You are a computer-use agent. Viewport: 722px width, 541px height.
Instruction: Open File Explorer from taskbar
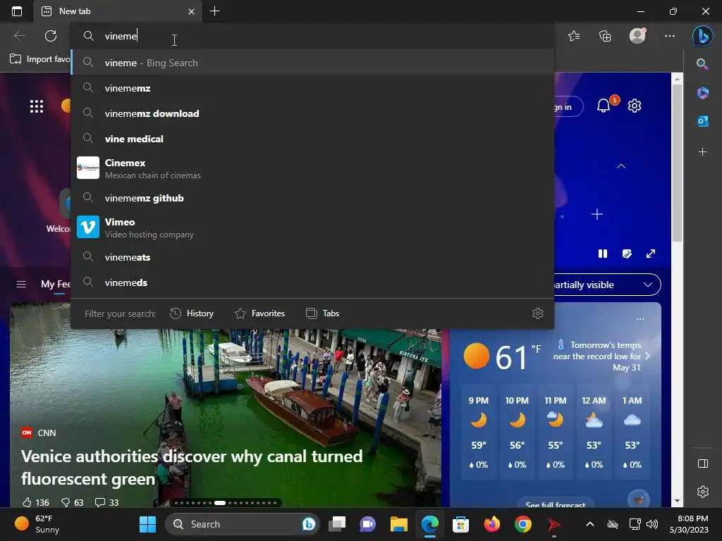(399, 524)
